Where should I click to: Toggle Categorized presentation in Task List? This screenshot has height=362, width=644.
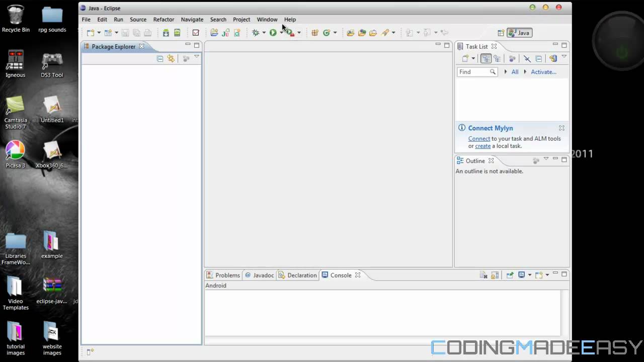(486, 59)
